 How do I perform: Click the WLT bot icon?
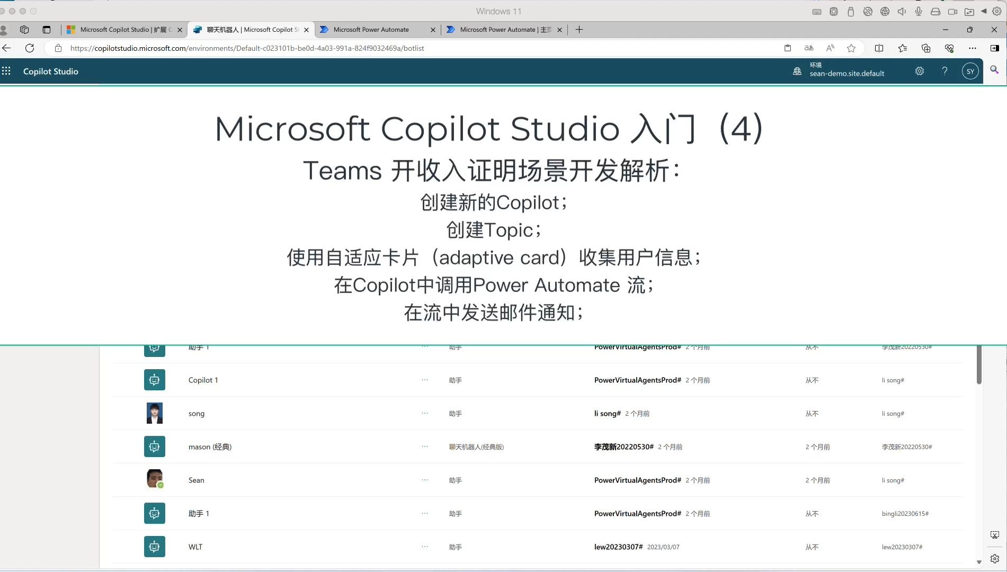[154, 547]
